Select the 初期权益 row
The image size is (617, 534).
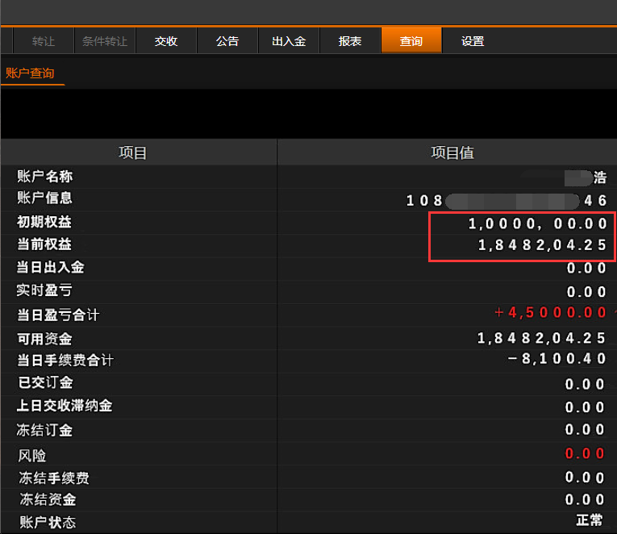point(50,223)
